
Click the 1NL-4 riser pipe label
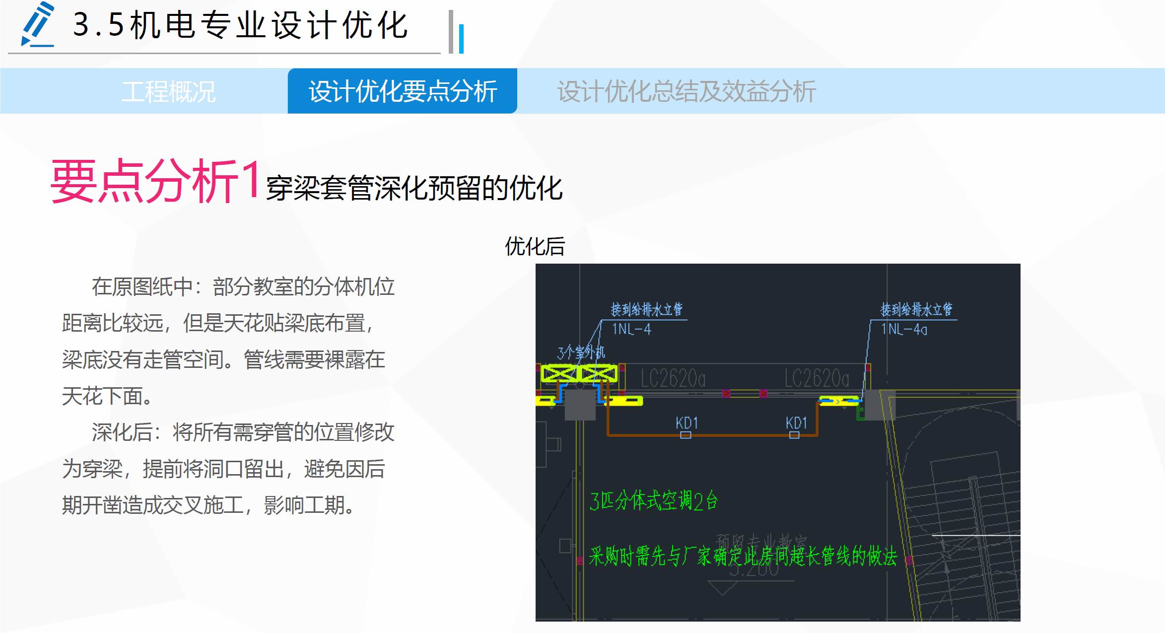(631, 329)
